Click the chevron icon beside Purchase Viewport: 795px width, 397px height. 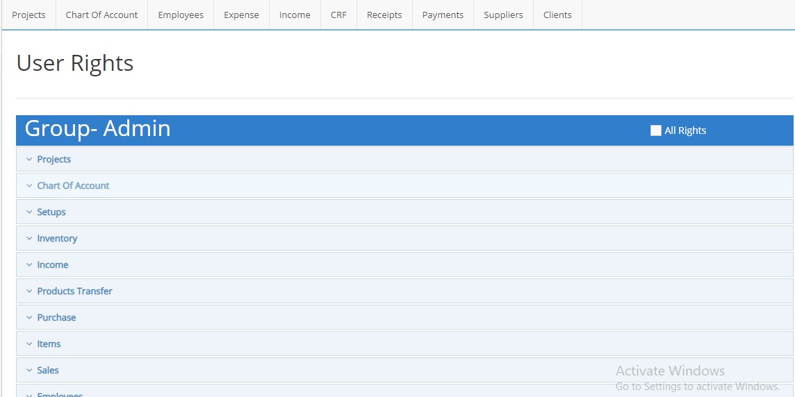[29, 318]
